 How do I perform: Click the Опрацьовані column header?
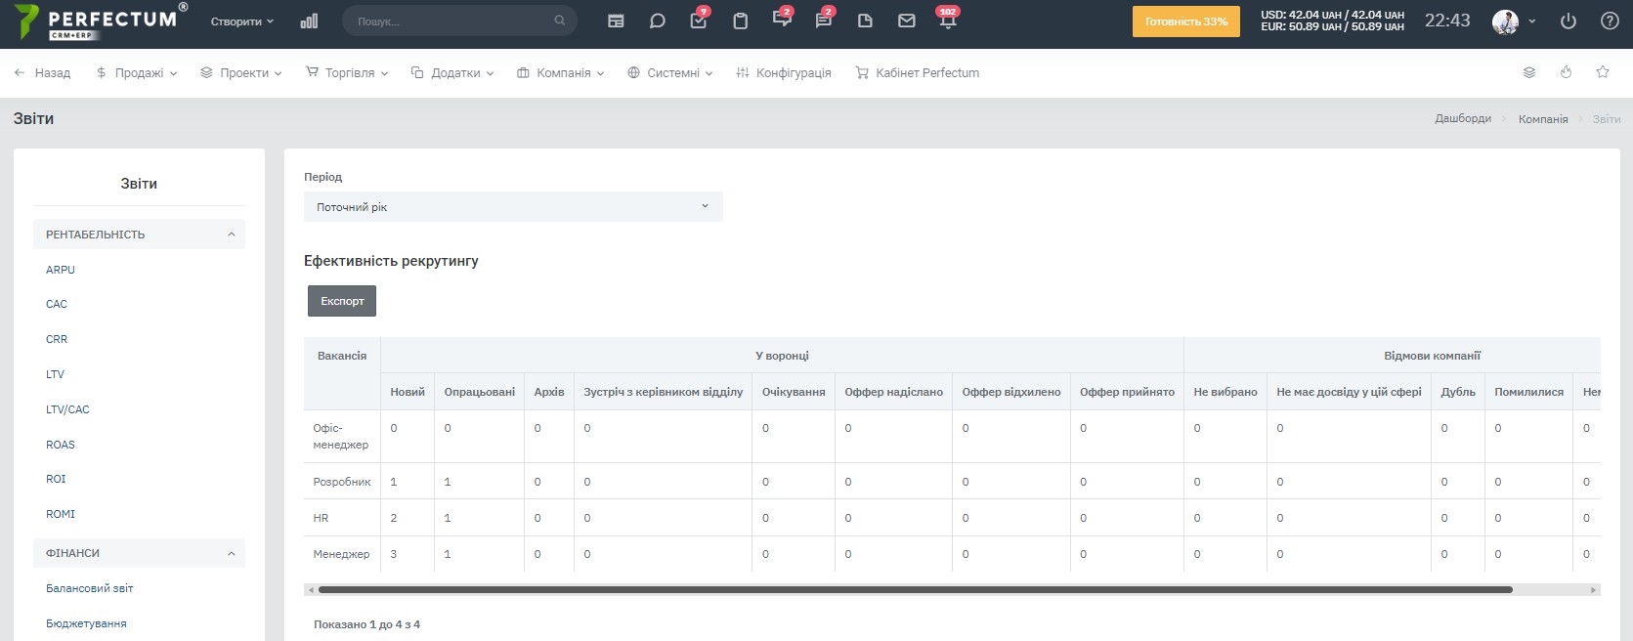point(480,392)
